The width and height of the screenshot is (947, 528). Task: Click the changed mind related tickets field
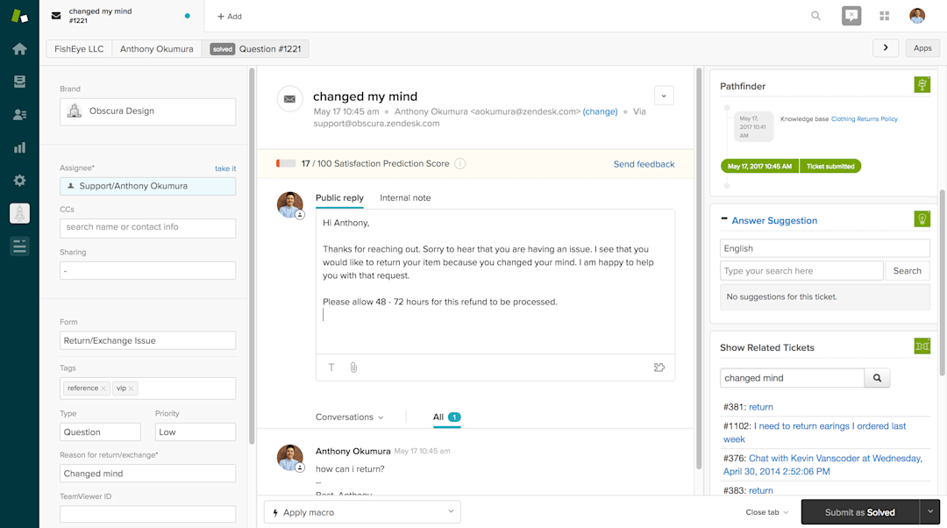792,378
